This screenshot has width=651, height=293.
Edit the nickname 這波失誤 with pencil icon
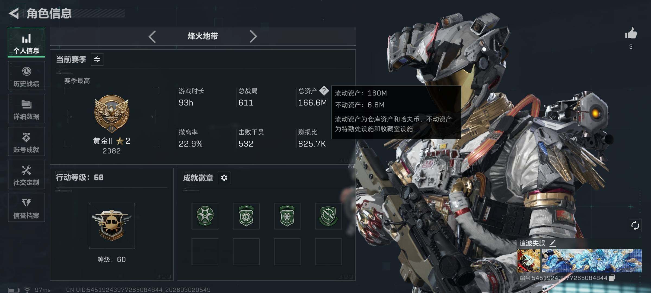553,243
